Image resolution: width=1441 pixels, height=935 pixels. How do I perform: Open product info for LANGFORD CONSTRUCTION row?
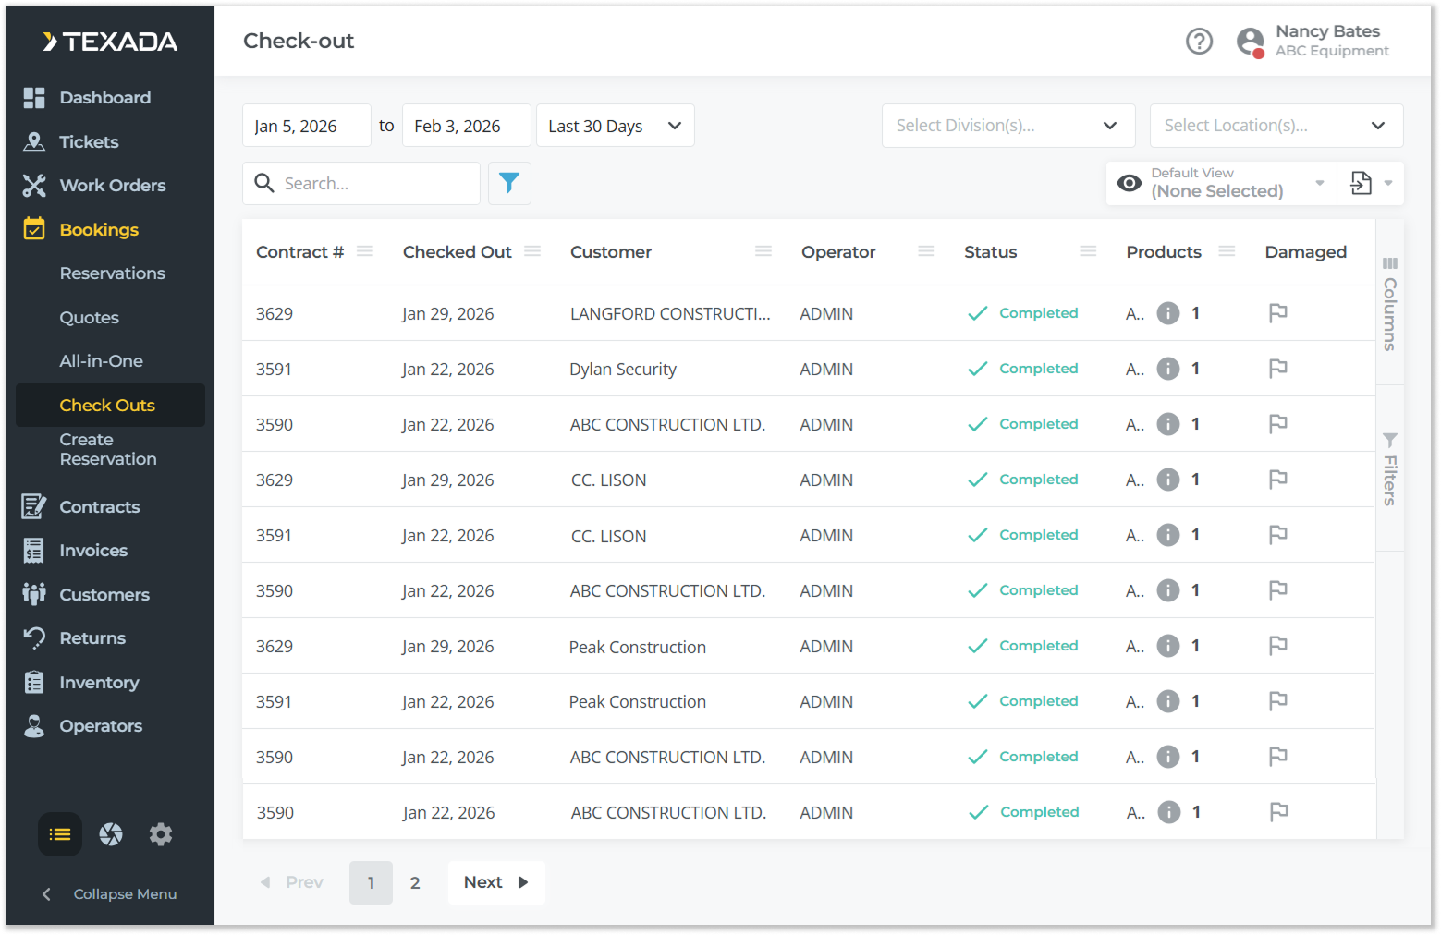tap(1168, 313)
